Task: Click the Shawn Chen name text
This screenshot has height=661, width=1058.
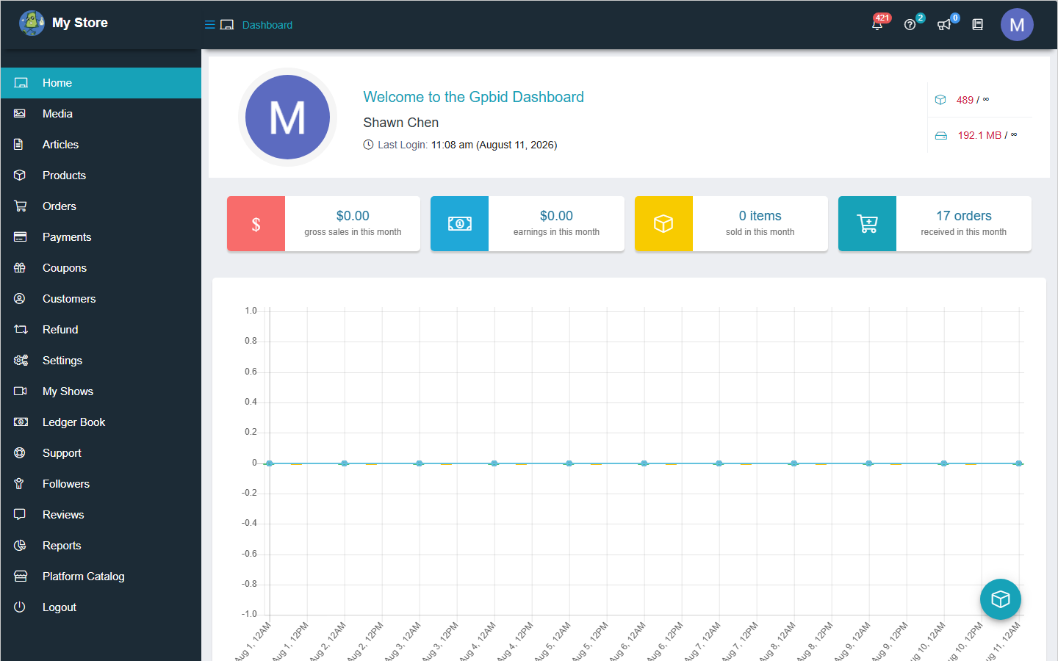Action: click(x=401, y=123)
